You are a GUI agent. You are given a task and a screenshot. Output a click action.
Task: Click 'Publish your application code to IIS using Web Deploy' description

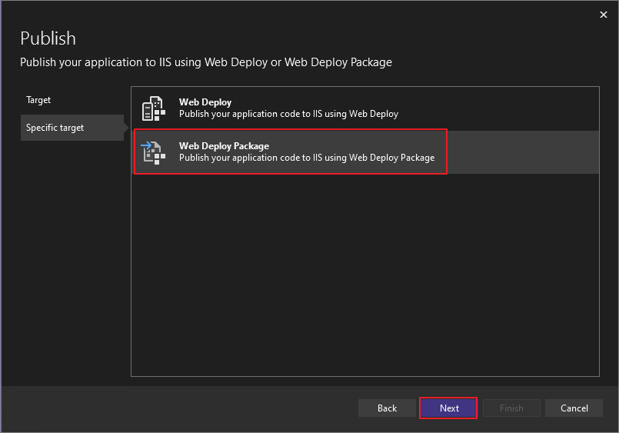coord(288,114)
